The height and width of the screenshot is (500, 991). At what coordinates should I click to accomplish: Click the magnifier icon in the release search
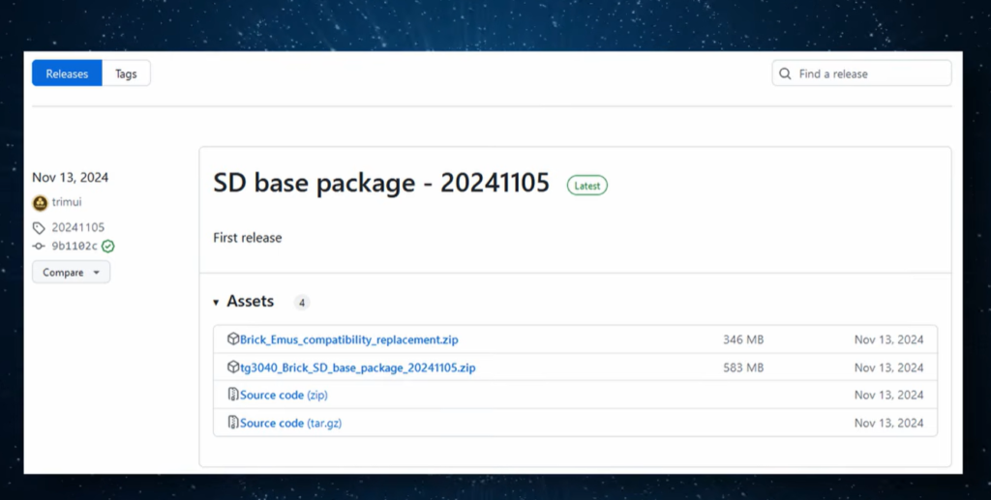click(x=786, y=74)
